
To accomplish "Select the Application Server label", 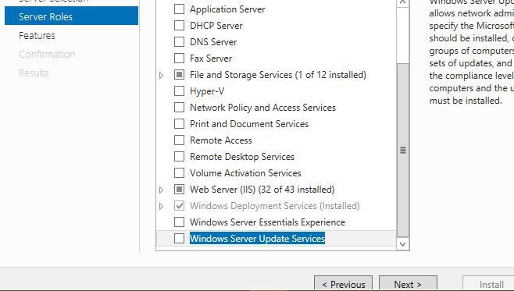I will point(227,9).
